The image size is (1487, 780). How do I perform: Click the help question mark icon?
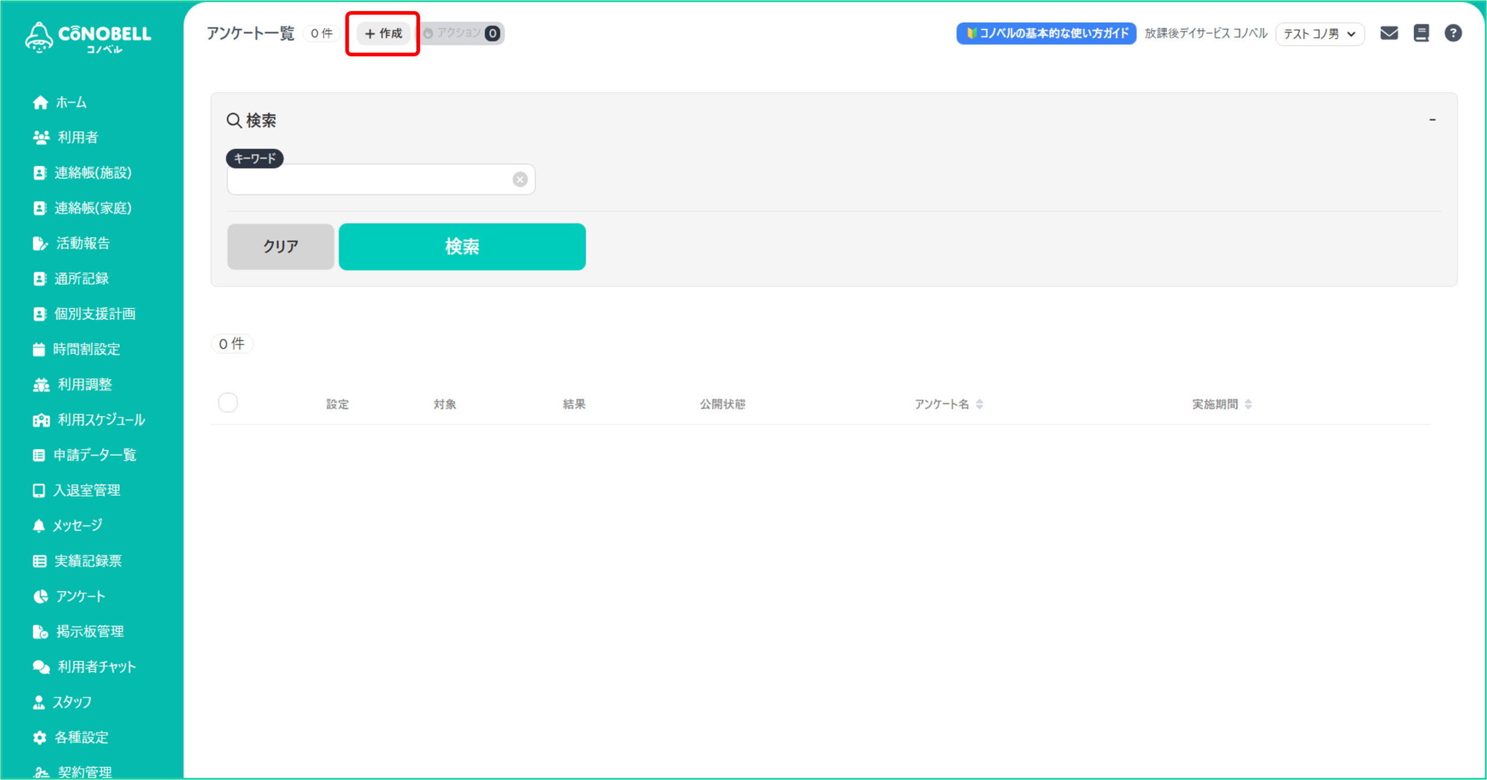click(1453, 33)
